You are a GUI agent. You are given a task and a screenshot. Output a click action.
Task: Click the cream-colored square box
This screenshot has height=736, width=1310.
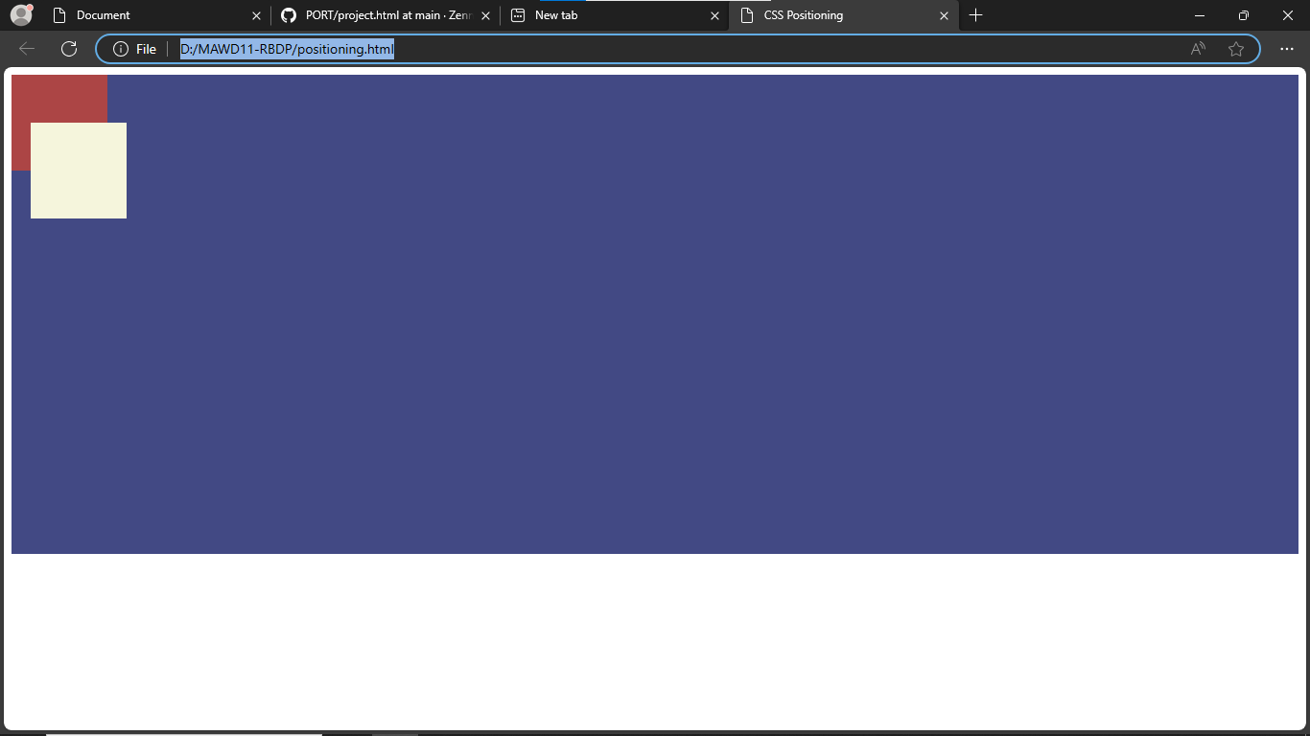79,171
